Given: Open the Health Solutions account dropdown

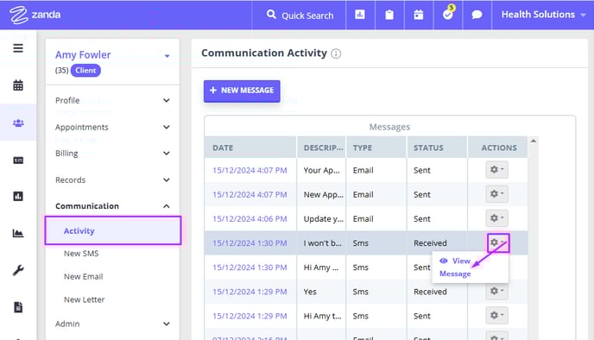Looking at the screenshot, I should click(x=543, y=15).
